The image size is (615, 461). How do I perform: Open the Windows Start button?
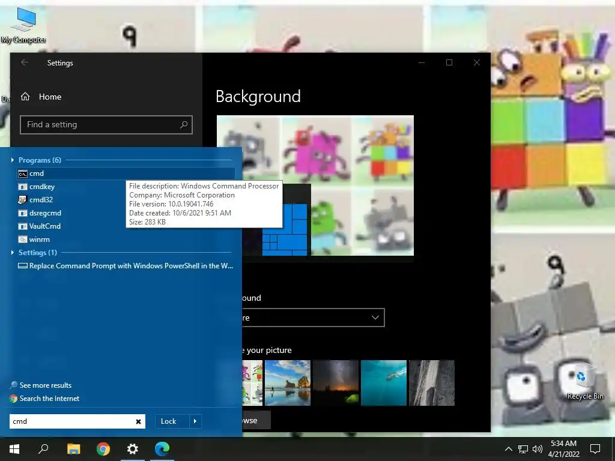point(14,449)
